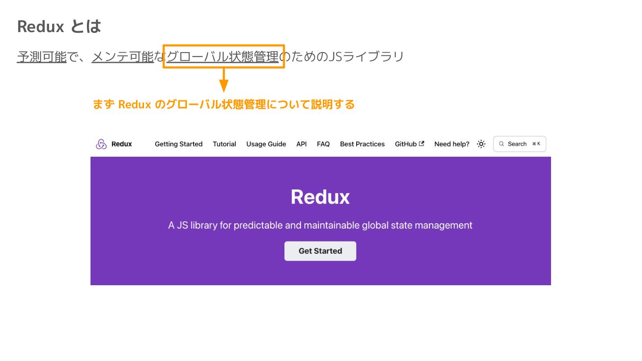Click the Get Started button
Viewport: 642px width, 361px height.
320,251
